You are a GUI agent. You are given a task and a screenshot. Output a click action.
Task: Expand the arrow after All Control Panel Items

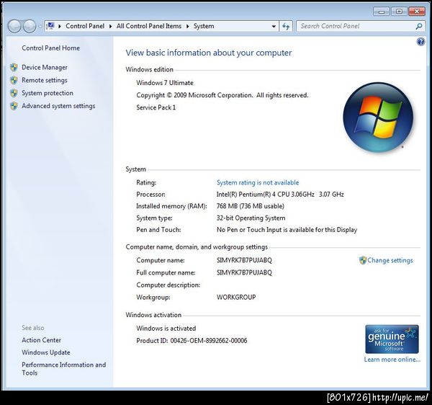188,26
